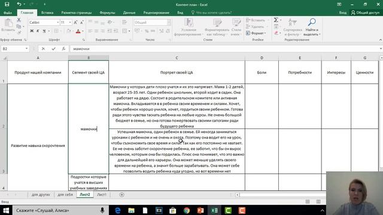Viewport: 383px width, 215px height.
Task: Increase the font size
Action: (75, 23)
